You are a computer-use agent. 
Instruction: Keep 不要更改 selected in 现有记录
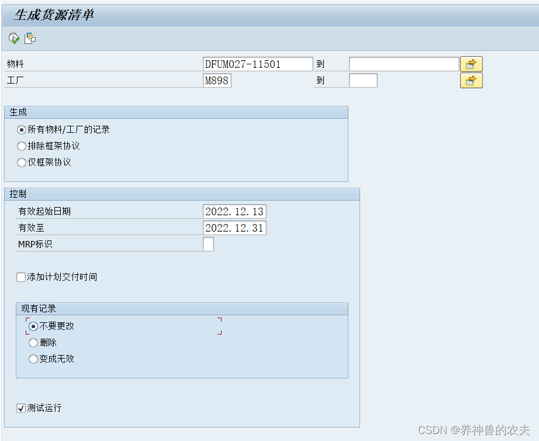click(x=33, y=326)
